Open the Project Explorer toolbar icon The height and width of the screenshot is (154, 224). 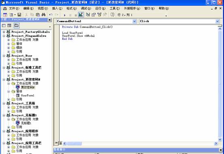pos(88,15)
